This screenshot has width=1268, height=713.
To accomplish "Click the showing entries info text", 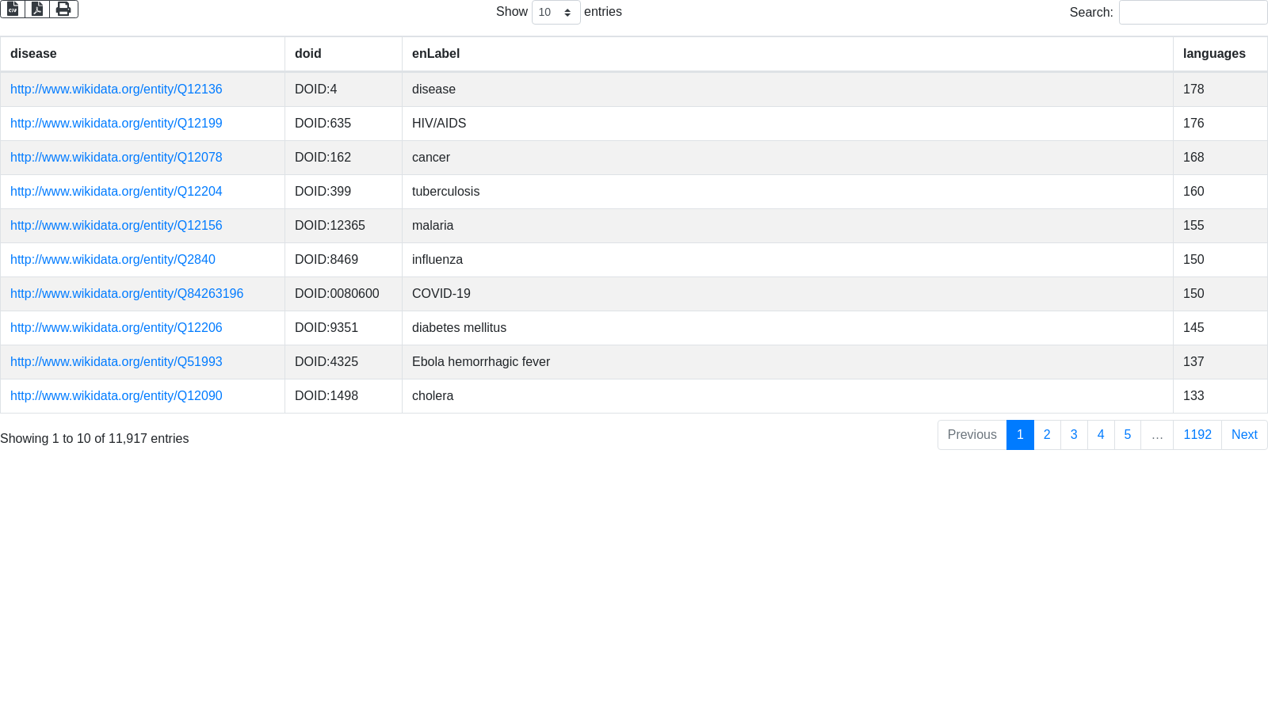I will (x=94, y=439).
